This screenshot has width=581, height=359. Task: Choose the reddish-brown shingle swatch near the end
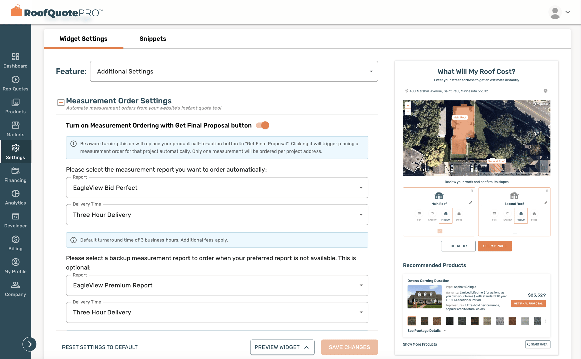512,321
